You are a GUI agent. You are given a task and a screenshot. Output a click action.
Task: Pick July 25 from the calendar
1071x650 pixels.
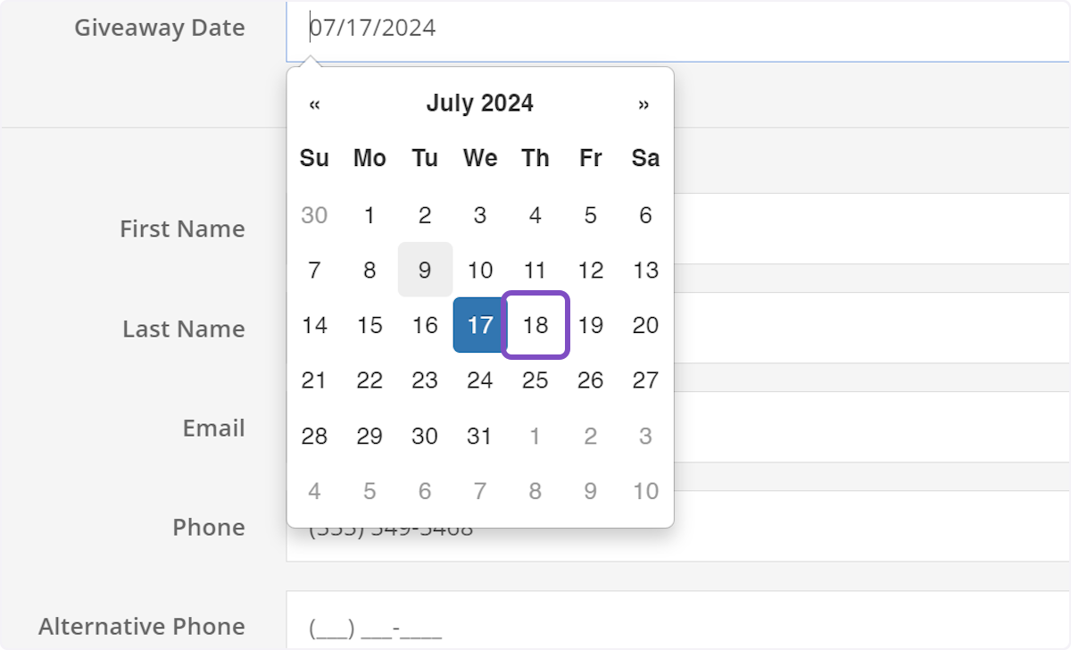535,380
